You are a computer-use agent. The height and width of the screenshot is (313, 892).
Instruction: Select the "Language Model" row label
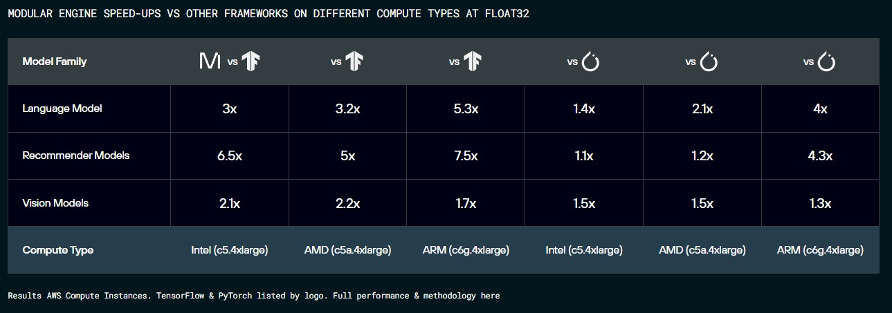(62, 108)
